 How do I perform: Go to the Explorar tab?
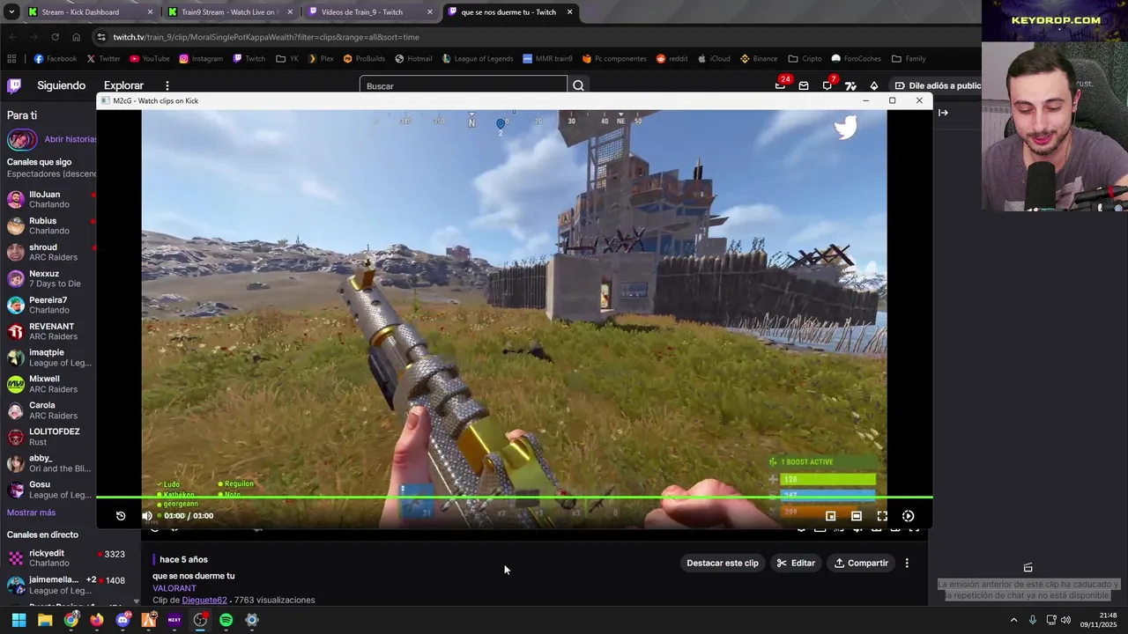tap(123, 85)
